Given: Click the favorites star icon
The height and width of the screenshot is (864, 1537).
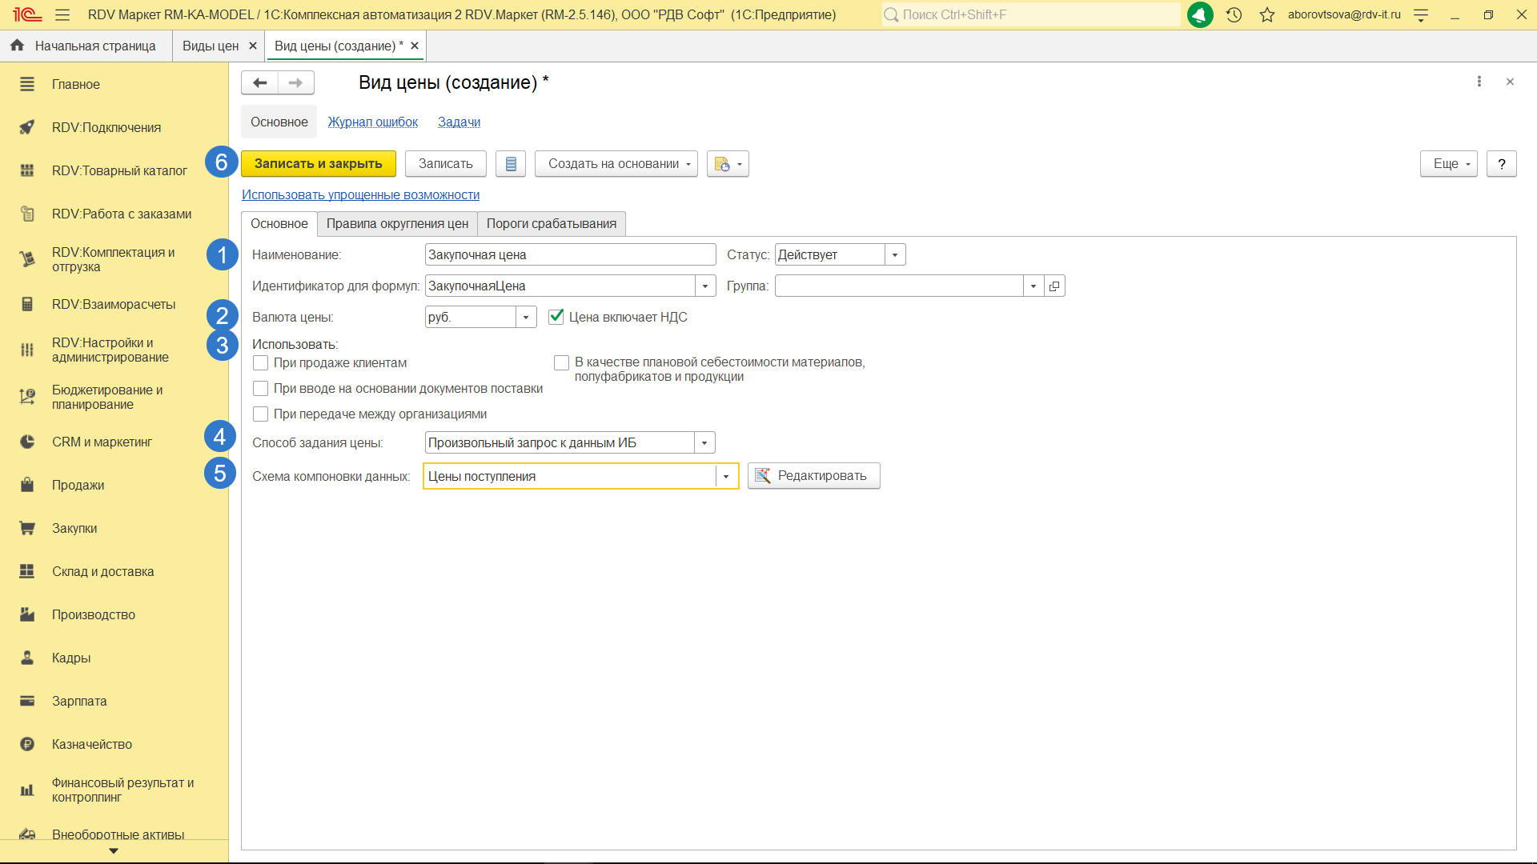Looking at the screenshot, I should 1266,14.
